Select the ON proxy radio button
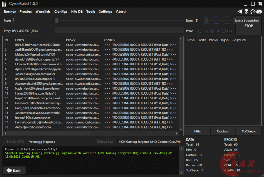 (213, 31)
